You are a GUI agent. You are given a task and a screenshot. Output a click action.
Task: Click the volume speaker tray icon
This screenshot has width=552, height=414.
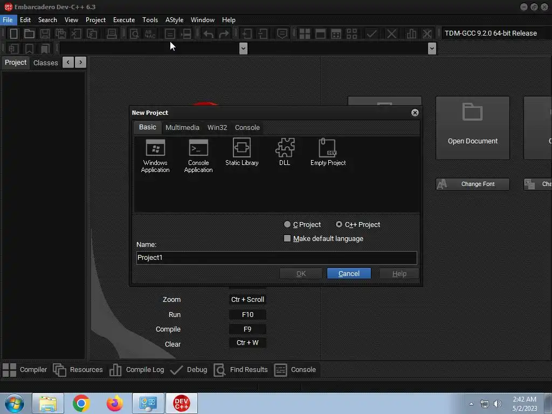pyautogui.click(x=497, y=404)
